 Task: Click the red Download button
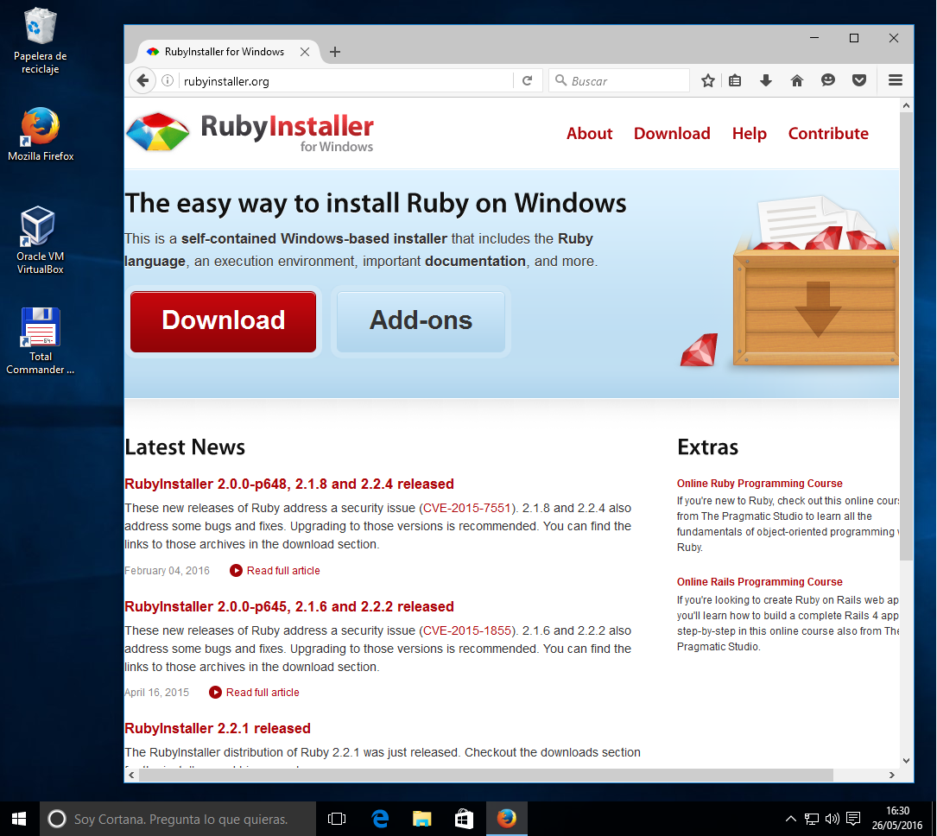(x=223, y=320)
